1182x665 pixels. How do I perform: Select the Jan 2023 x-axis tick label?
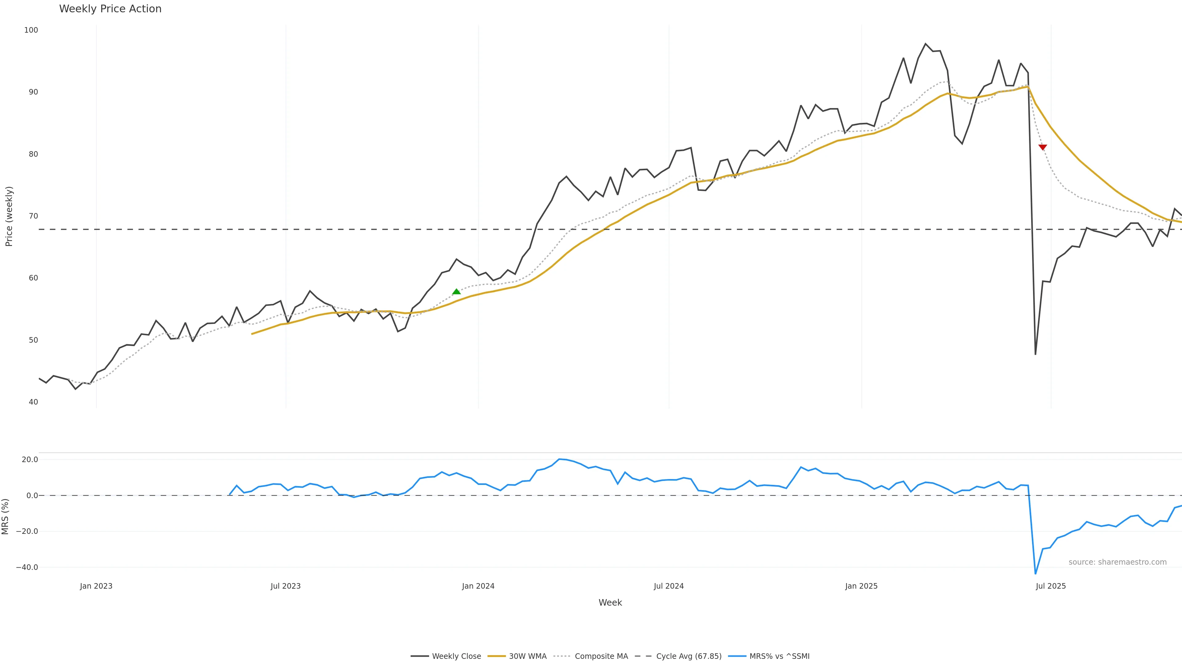point(96,586)
